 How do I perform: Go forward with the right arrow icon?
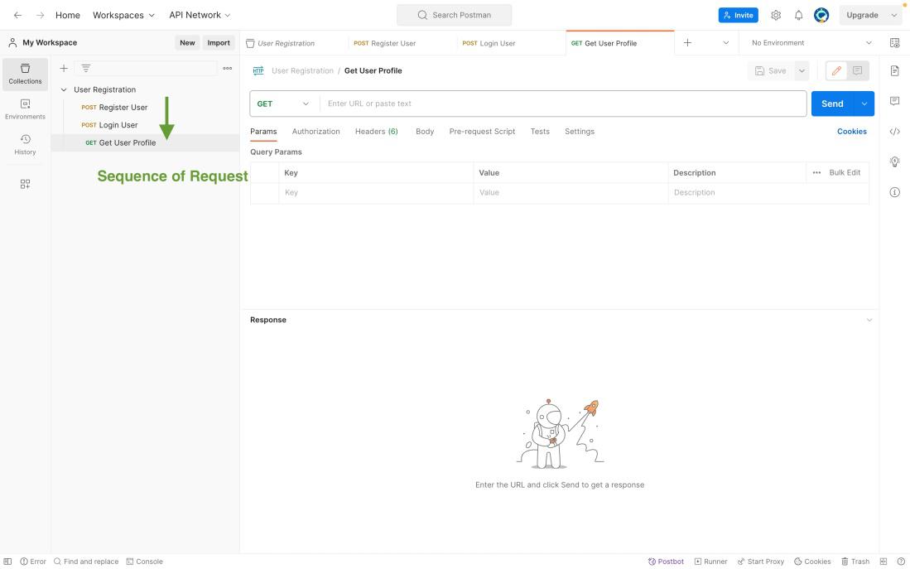(40, 15)
